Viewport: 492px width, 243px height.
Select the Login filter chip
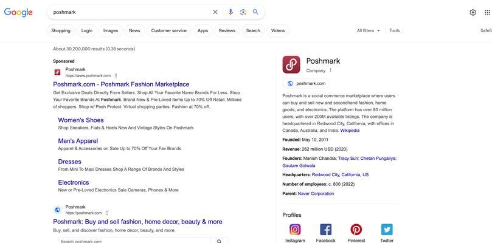[x=87, y=31]
